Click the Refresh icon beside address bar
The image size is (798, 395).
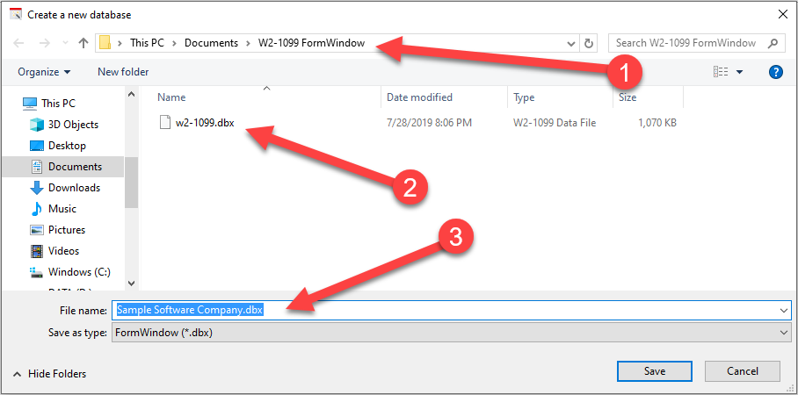coord(589,42)
